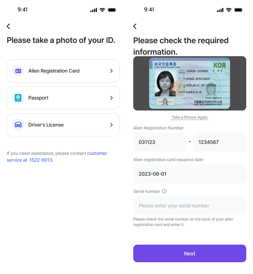
Task: Tap the purple Next button
Action: pyautogui.click(x=190, y=253)
